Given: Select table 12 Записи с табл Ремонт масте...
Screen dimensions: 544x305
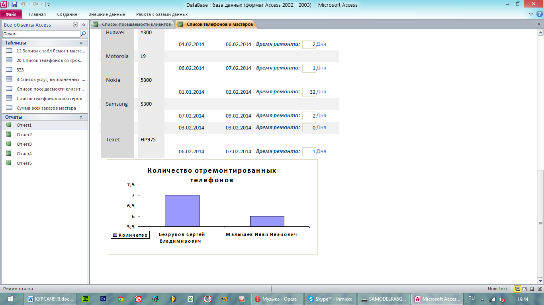Looking at the screenshot, I should point(45,51).
